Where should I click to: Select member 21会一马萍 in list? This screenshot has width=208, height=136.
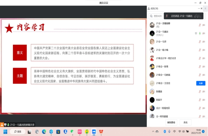pos(177,42)
